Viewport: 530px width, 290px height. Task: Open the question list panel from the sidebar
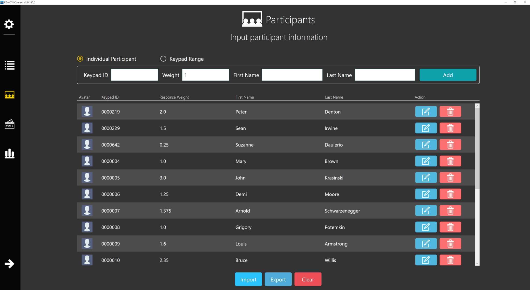pyautogui.click(x=10, y=66)
